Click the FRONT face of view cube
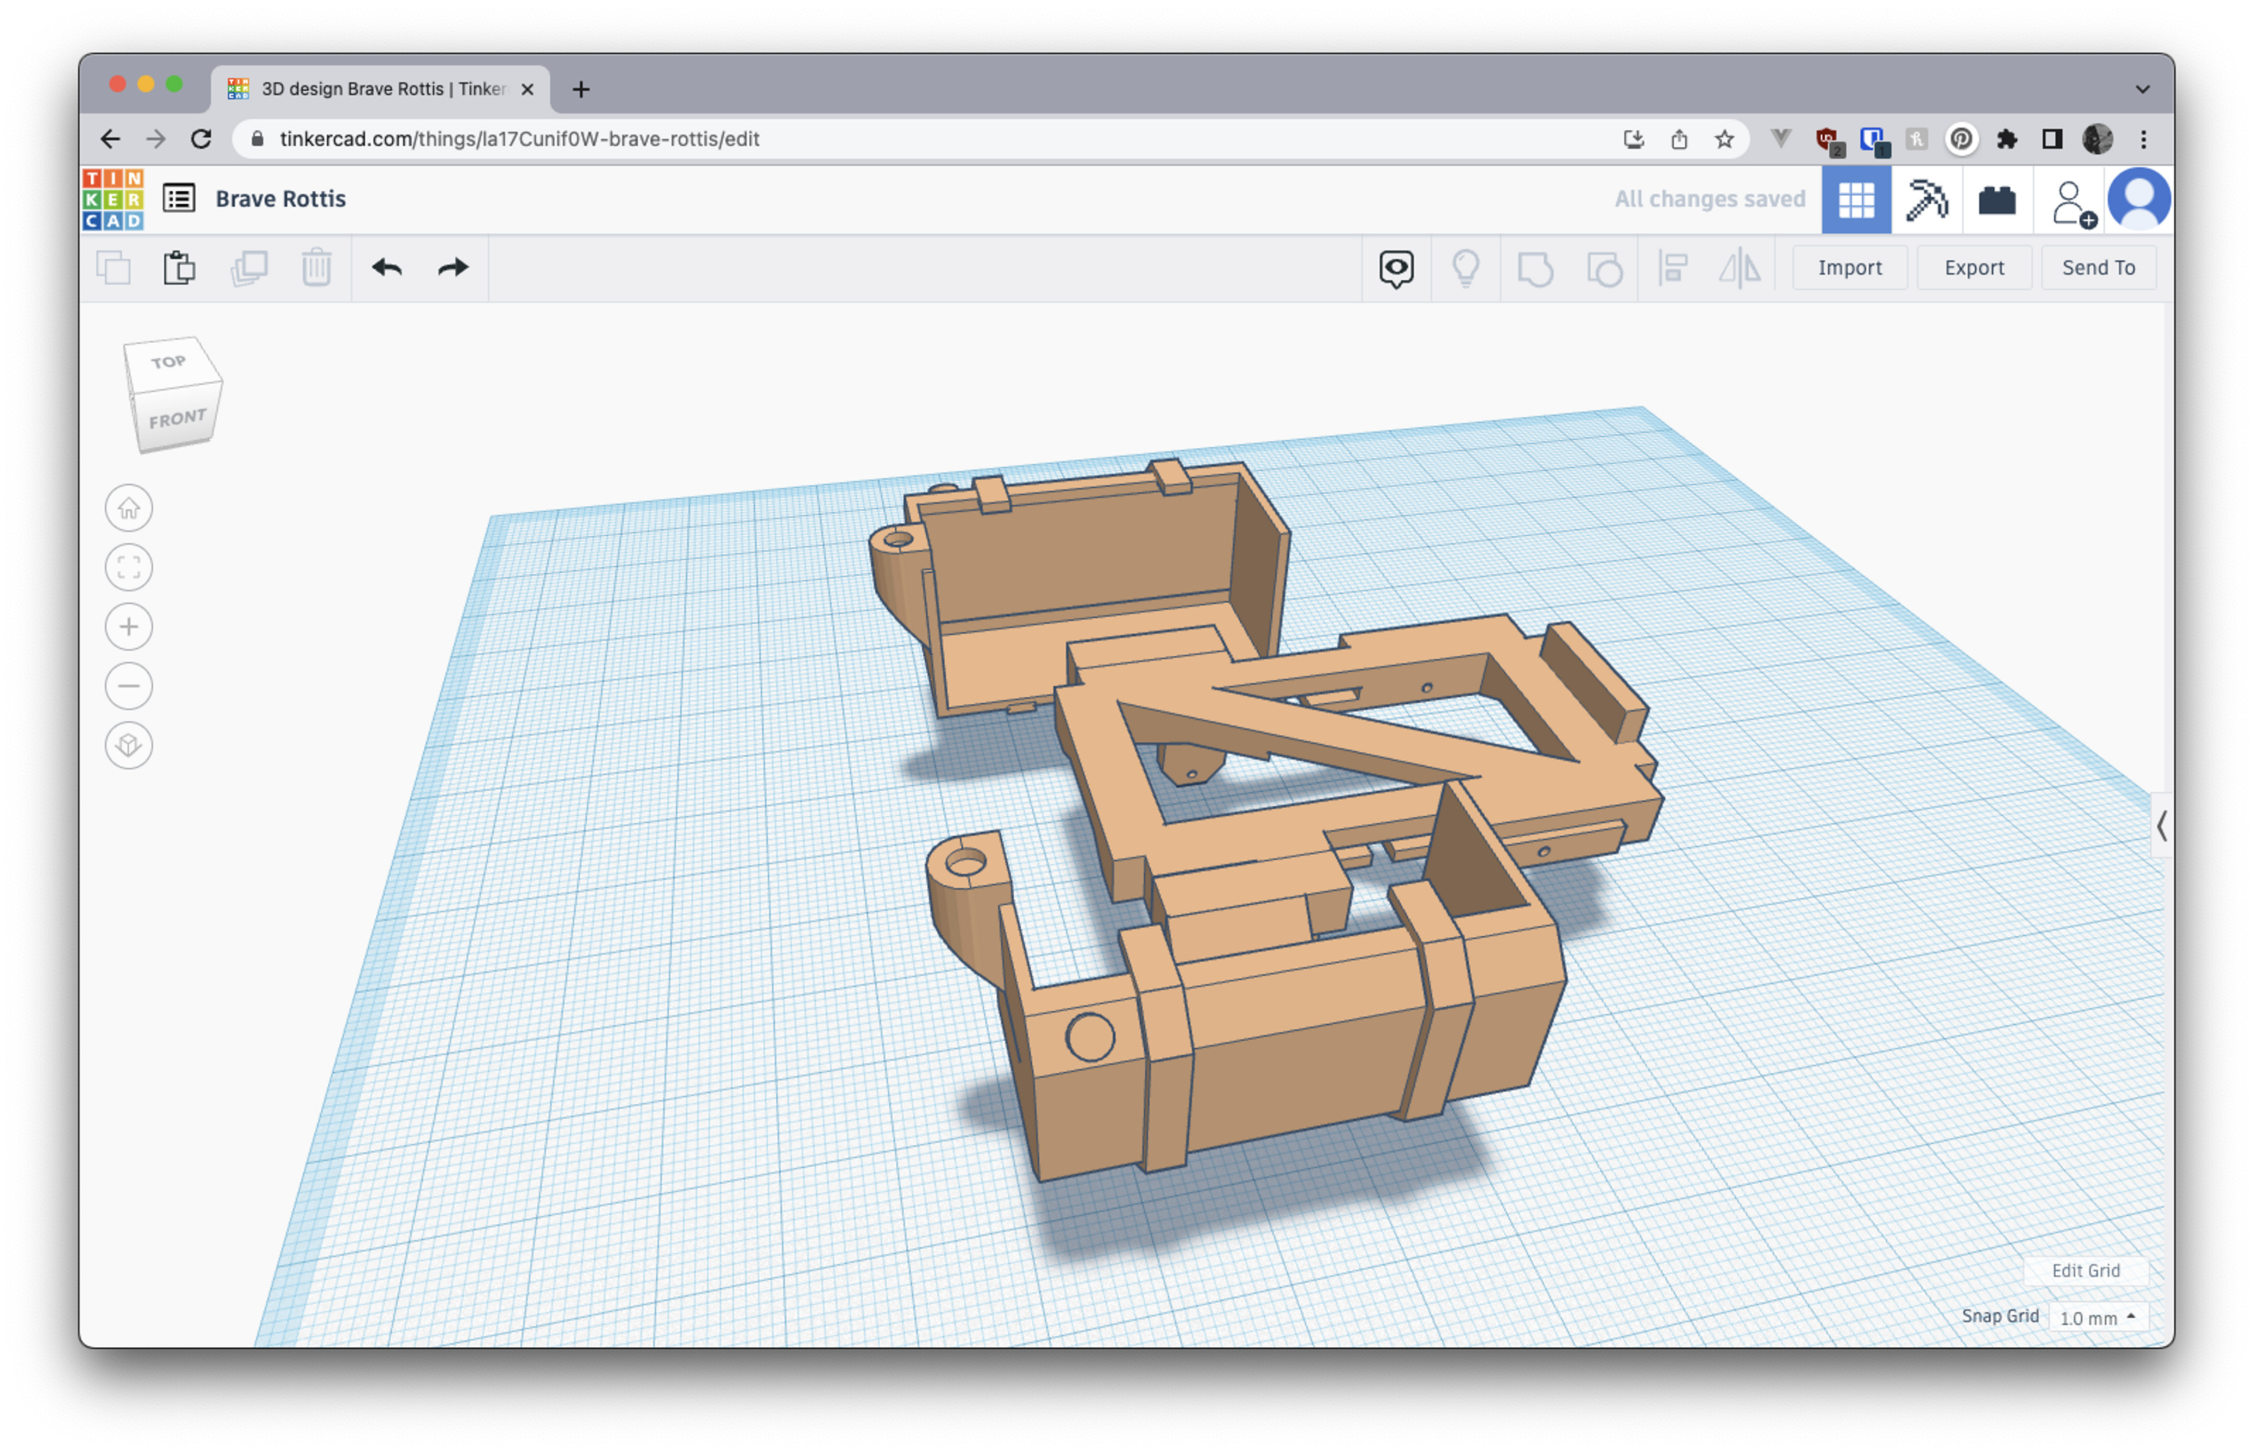This screenshot has width=2253, height=1452. pos(176,418)
